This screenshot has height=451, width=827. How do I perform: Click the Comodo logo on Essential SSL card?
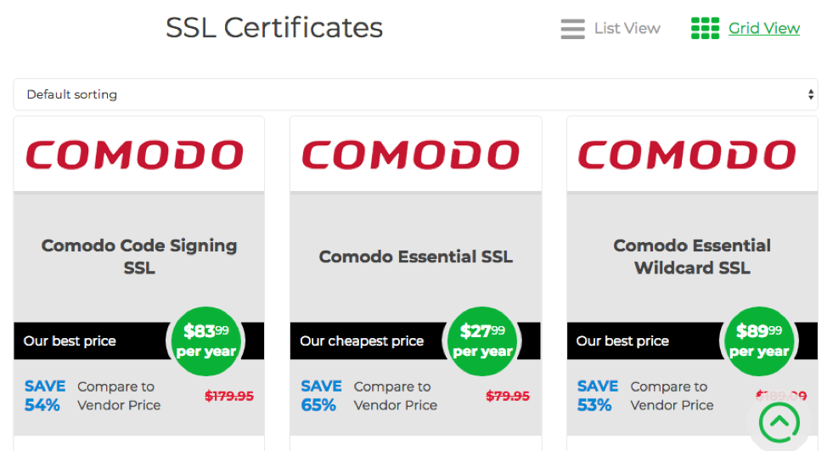click(411, 155)
